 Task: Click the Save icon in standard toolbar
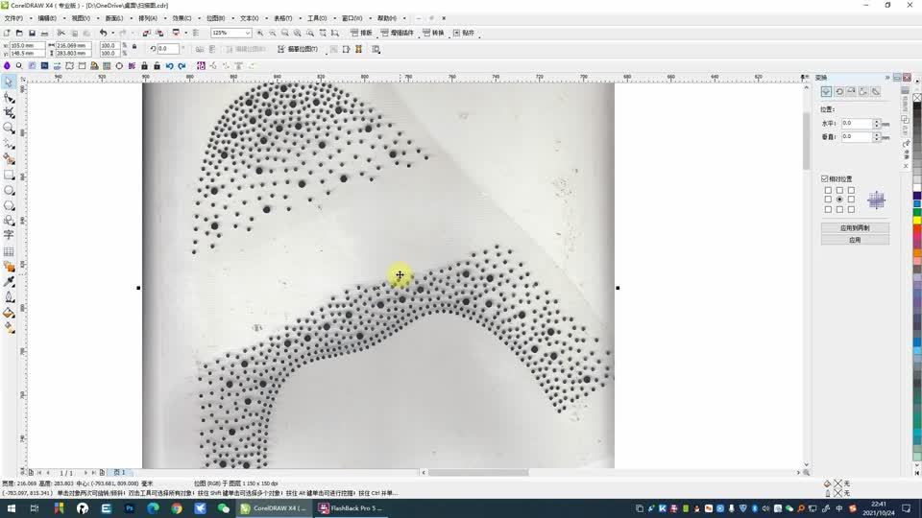[x=33, y=33]
